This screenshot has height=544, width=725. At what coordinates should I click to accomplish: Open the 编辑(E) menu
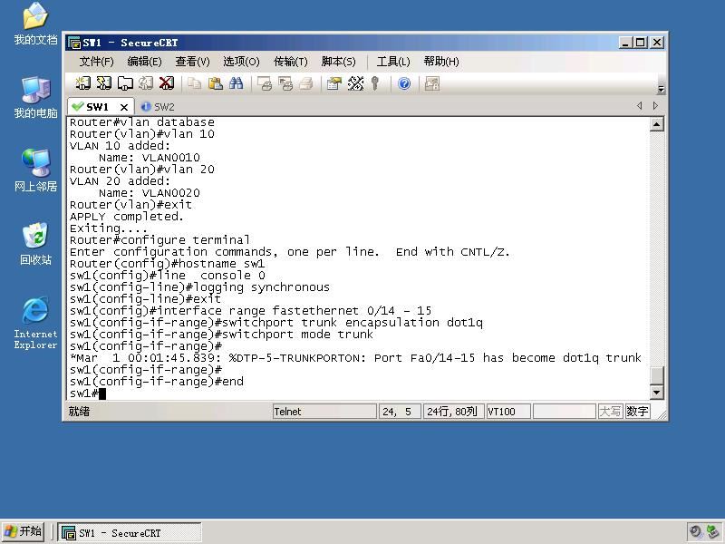click(144, 62)
